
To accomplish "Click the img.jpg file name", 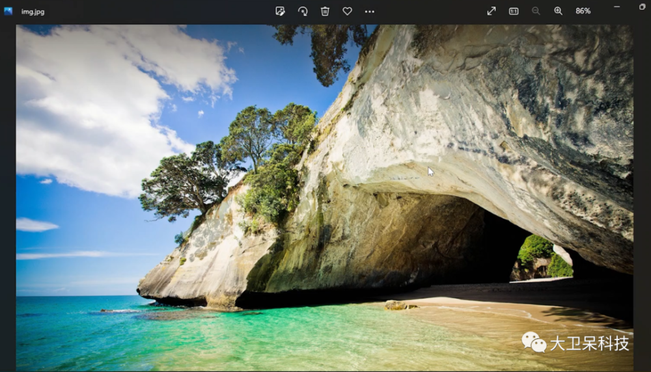I will coord(33,12).
